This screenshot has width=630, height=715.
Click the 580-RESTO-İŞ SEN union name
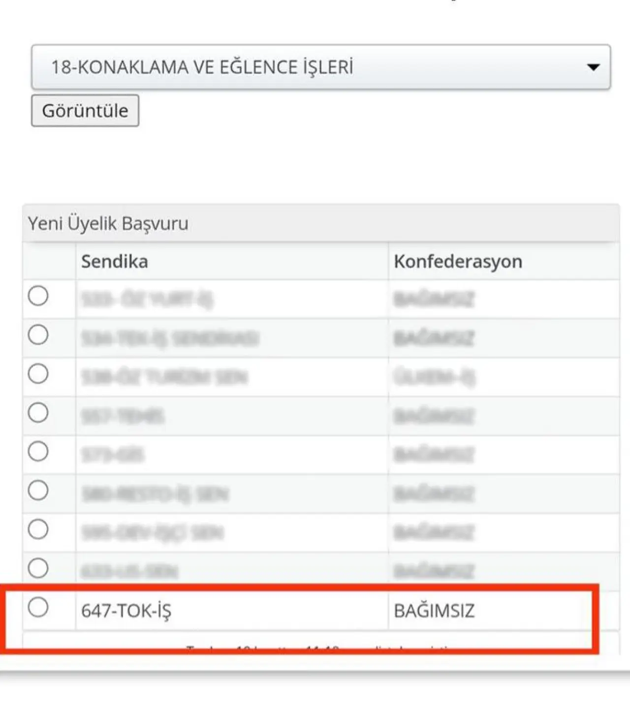[x=155, y=494]
